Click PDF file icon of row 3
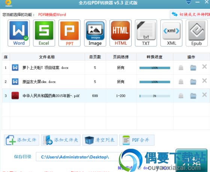 pos(15,96)
